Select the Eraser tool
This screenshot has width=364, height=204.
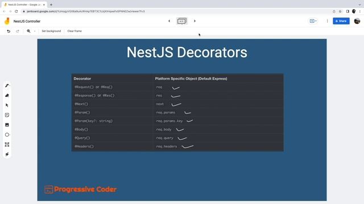click(7, 96)
